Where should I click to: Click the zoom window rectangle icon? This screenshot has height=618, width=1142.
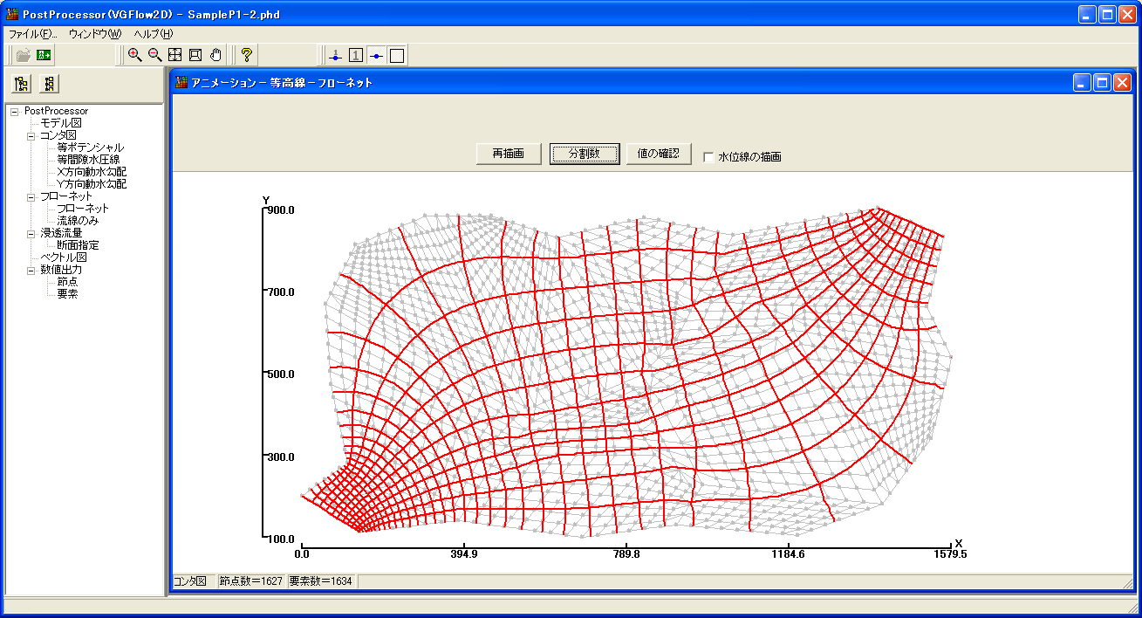pyautogui.click(x=195, y=55)
